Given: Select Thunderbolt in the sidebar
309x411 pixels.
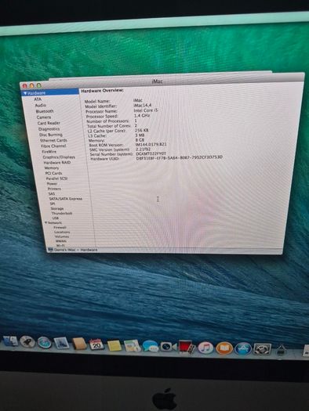Looking at the screenshot, I should pyautogui.click(x=61, y=213).
